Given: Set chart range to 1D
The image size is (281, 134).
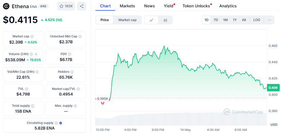Looking at the screenshot, I should pyautogui.click(x=206, y=20).
